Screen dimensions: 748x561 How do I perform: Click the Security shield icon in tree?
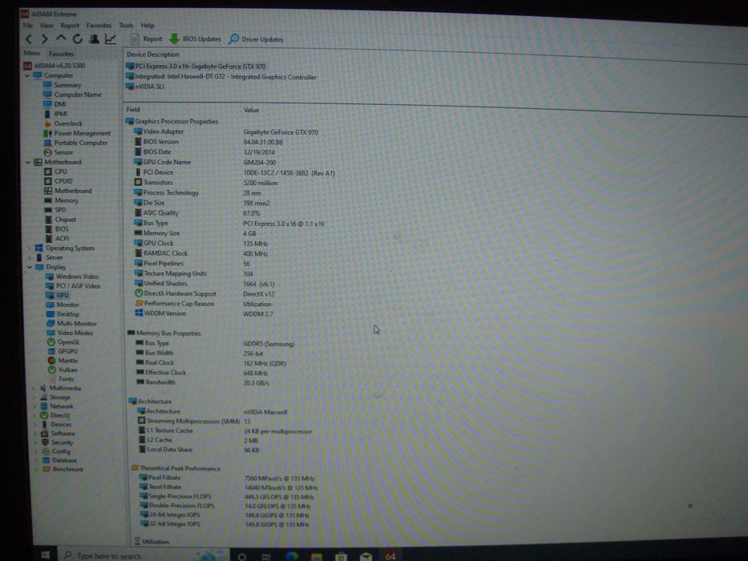46,442
